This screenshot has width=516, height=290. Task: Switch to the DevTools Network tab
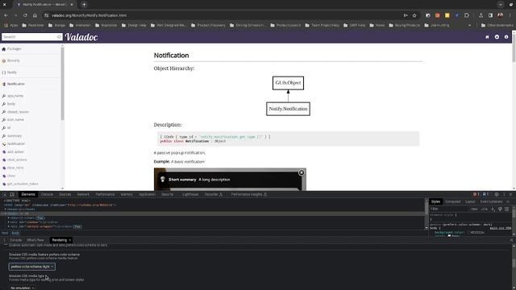[83, 194]
